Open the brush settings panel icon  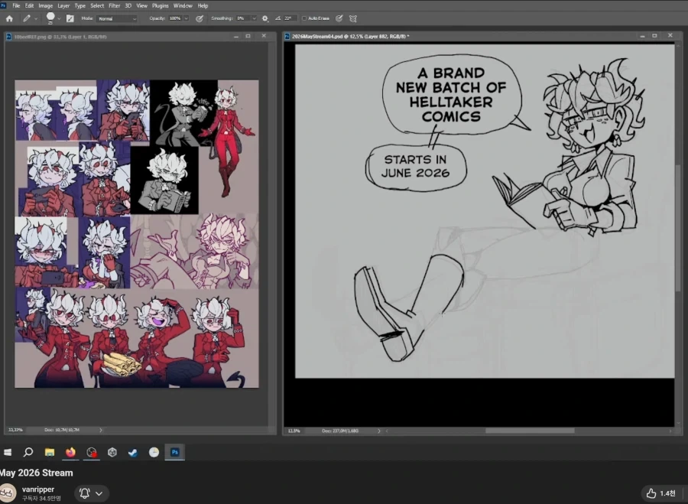coord(70,18)
